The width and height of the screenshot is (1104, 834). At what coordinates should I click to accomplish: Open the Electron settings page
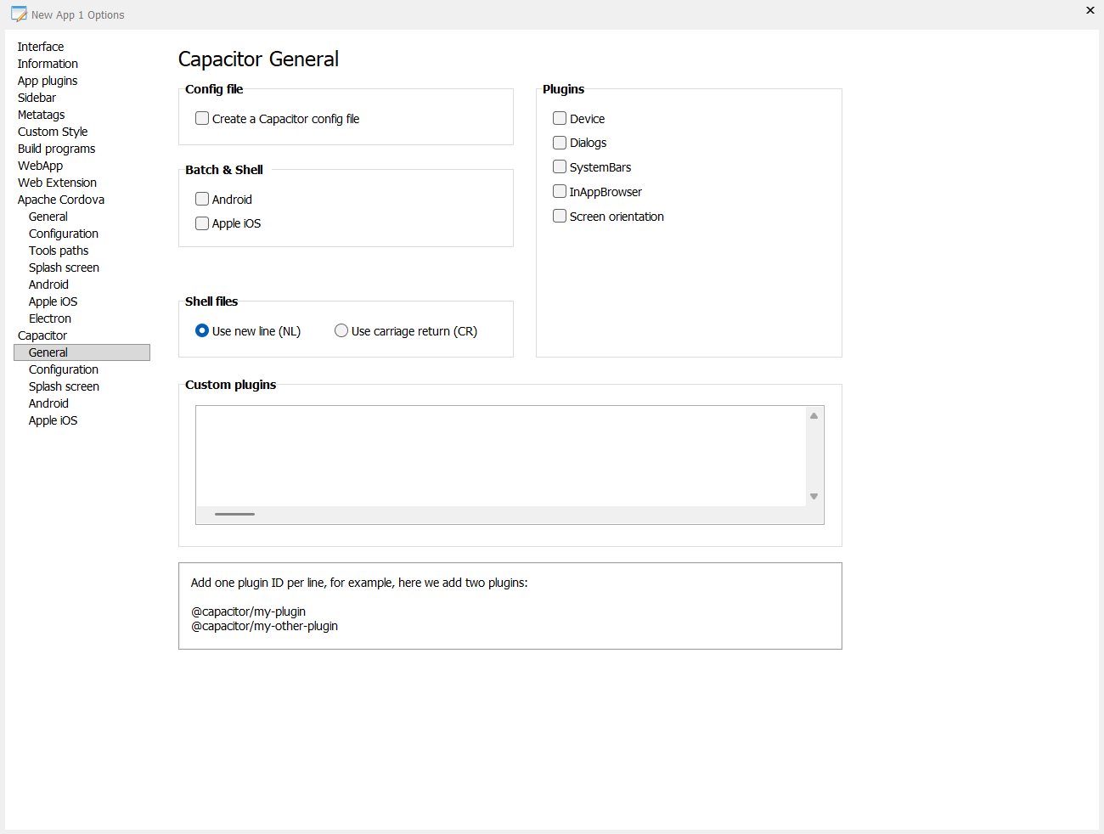point(50,318)
